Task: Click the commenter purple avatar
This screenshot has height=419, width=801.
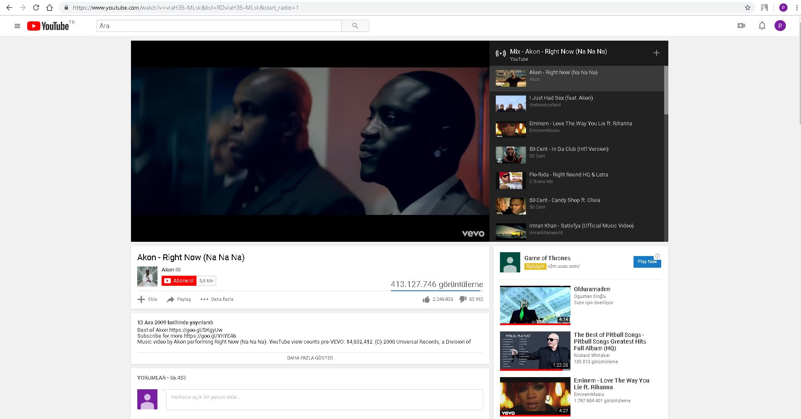Action: 147,399
